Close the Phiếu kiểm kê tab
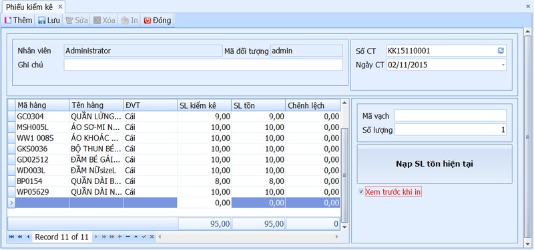534x250 pixels. (x=60, y=7)
